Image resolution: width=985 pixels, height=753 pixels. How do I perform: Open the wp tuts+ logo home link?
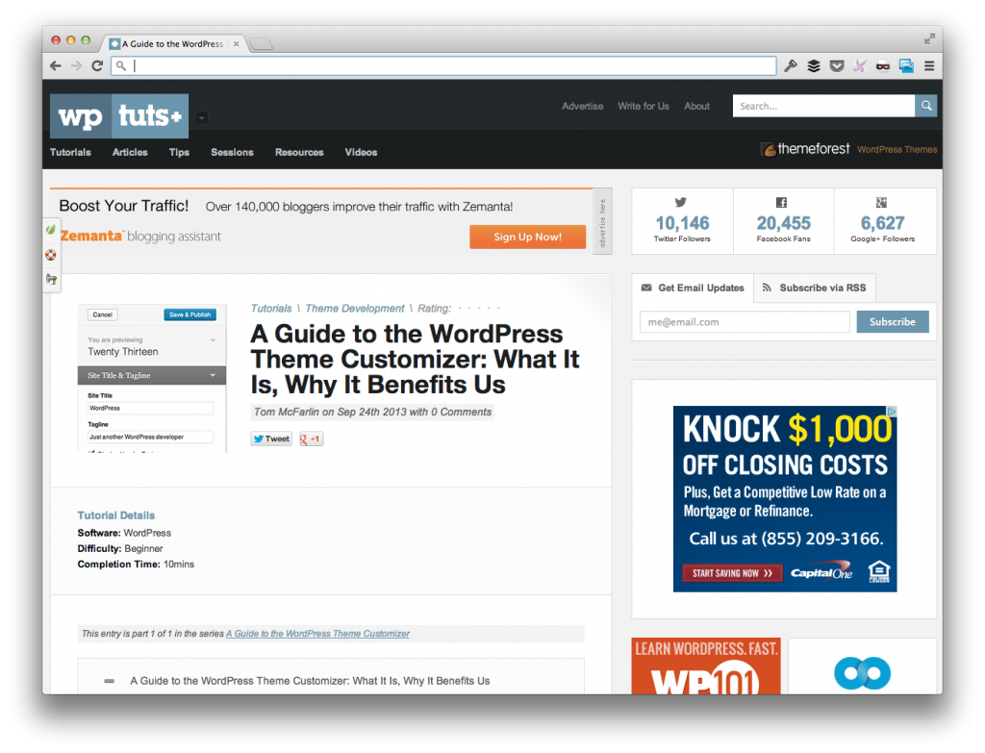coord(119,116)
